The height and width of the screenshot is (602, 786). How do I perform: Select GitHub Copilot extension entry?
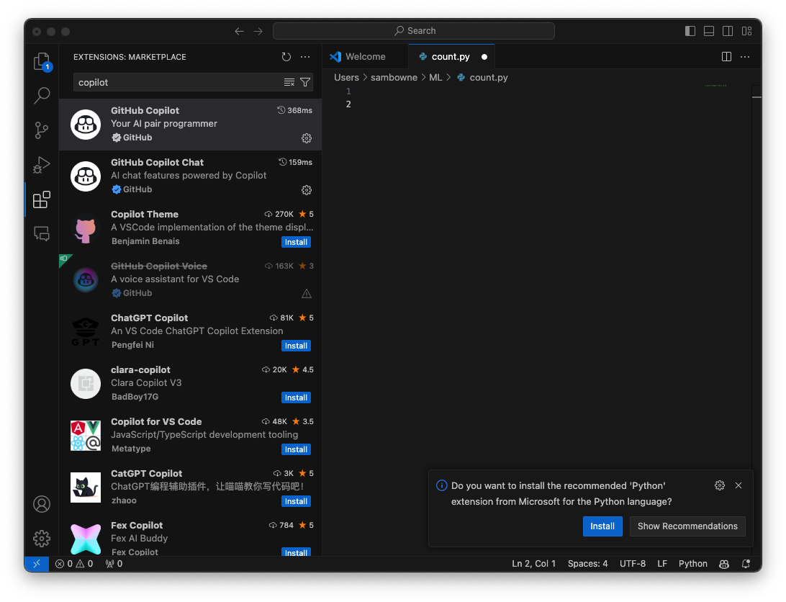pos(191,125)
